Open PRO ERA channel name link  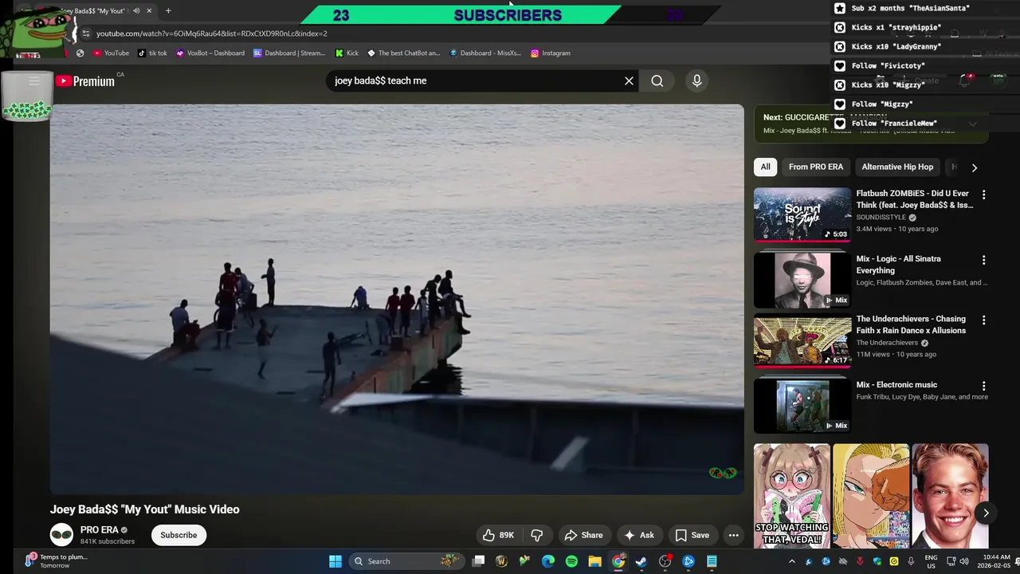[99, 529]
